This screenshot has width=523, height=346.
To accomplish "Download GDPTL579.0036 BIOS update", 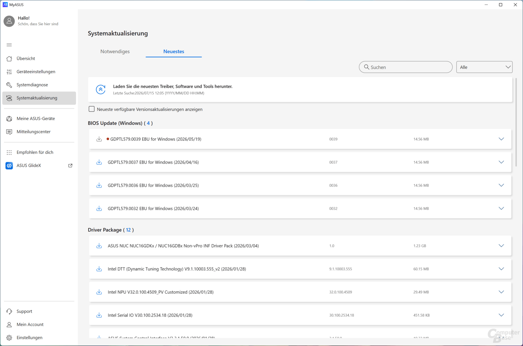I will click(x=99, y=185).
